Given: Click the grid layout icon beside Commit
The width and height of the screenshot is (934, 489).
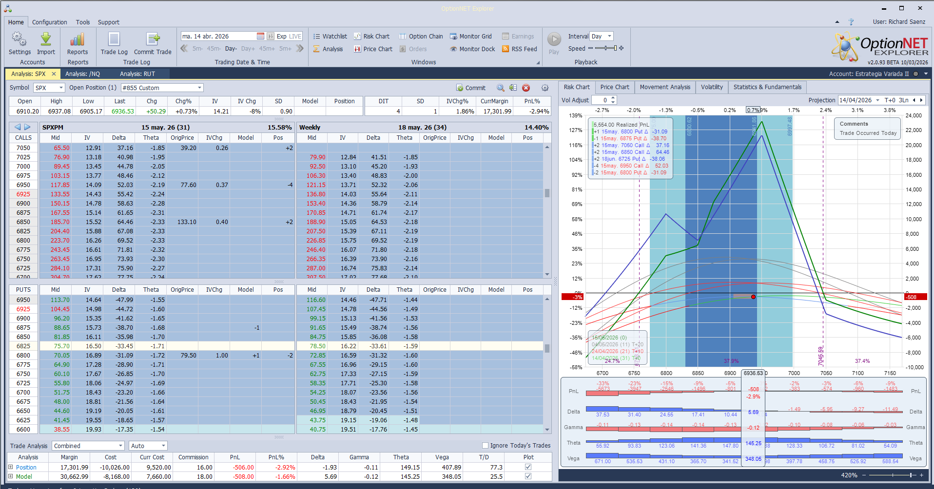Looking at the screenshot, I should pyautogui.click(x=513, y=88).
